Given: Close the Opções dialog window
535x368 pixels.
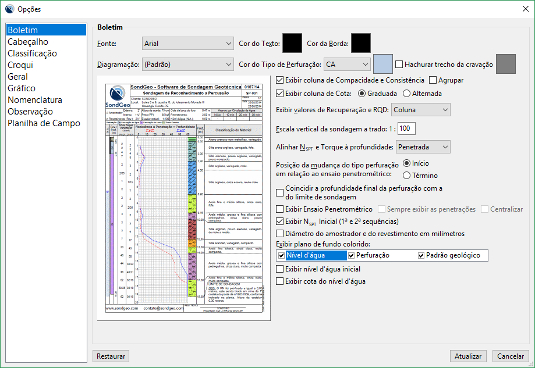Looking at the screenshot, I should pyautogui.click(x=526, y=9).
